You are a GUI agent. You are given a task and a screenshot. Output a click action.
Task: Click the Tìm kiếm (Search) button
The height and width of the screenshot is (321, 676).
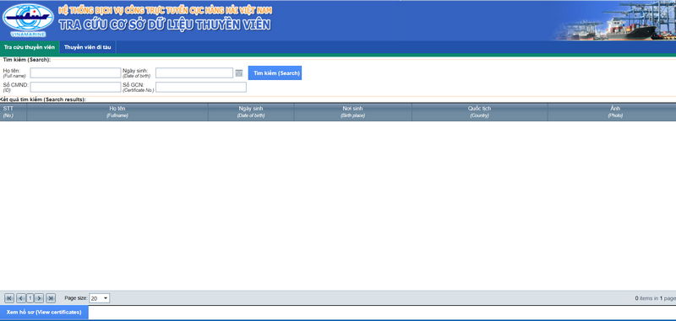click(x=275, y=73)
